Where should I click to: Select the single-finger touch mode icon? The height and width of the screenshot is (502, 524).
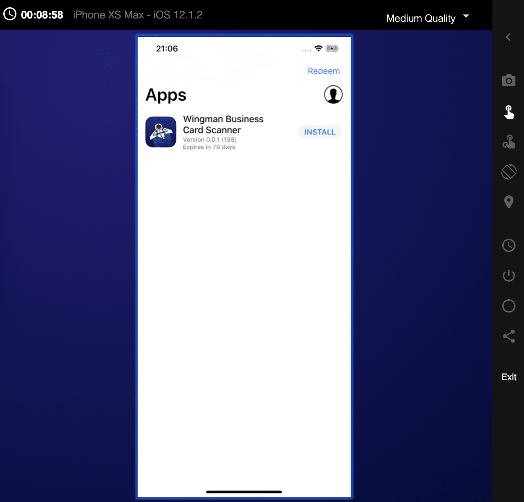click(509, 112)
